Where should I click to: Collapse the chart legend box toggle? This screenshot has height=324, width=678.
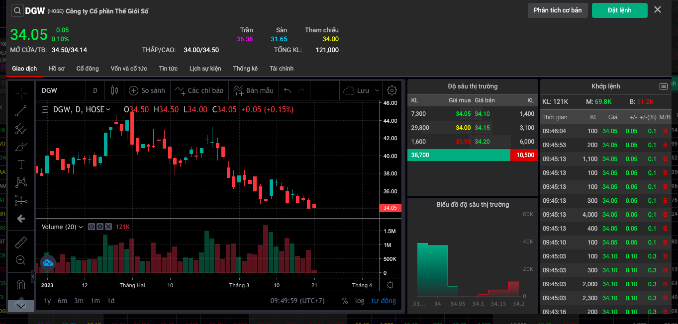coord(45,109)
